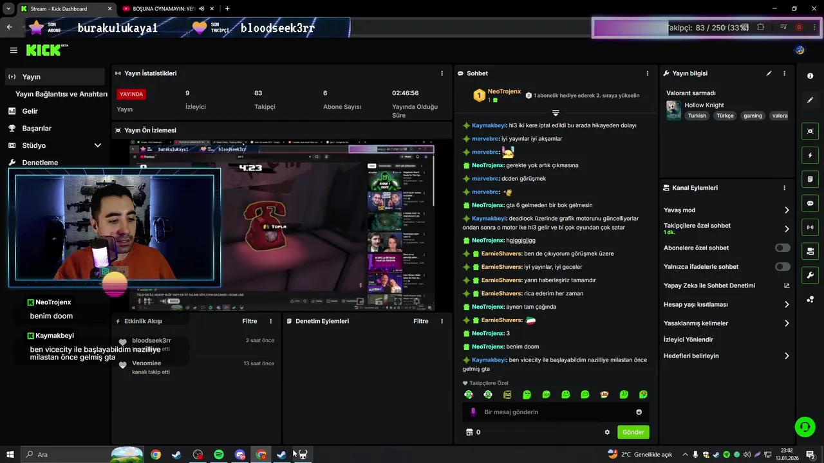
Task: Expand the Stüdyo sidebar chevron
Action: click(98, 145)
